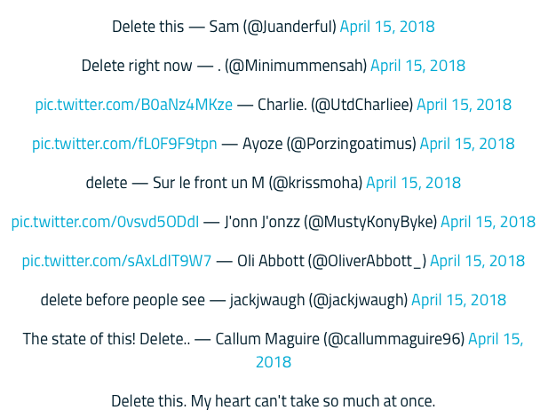The height and width of the screenshot is (418, 548).
Task: Click the date link after @UtdCharliee
Action: pos(465,105)
